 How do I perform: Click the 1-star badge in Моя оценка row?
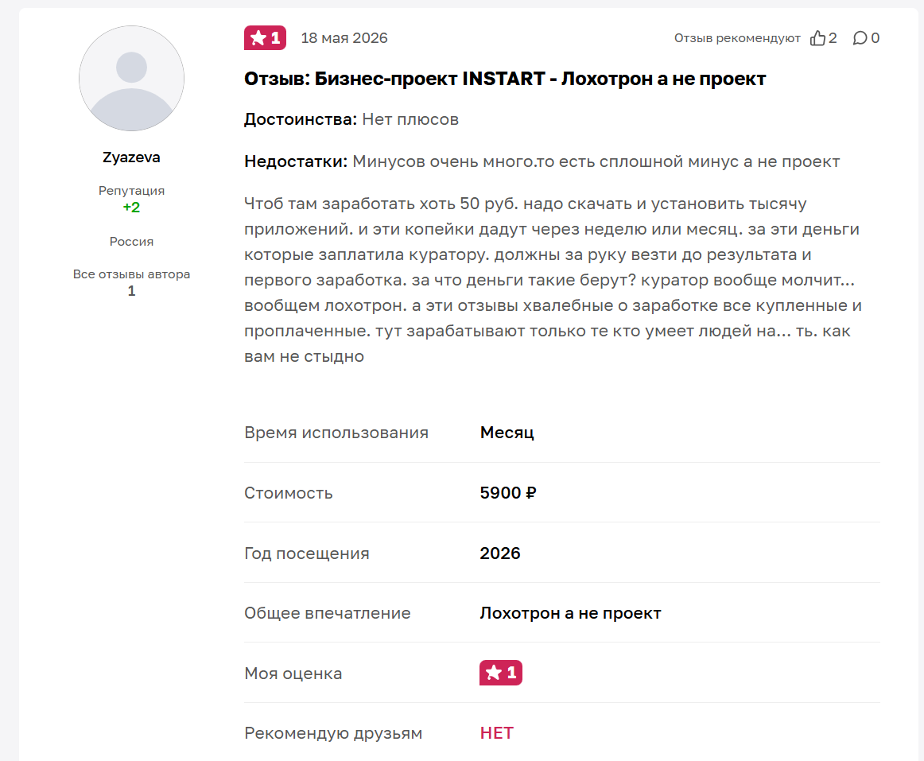(x=501, y=673)
